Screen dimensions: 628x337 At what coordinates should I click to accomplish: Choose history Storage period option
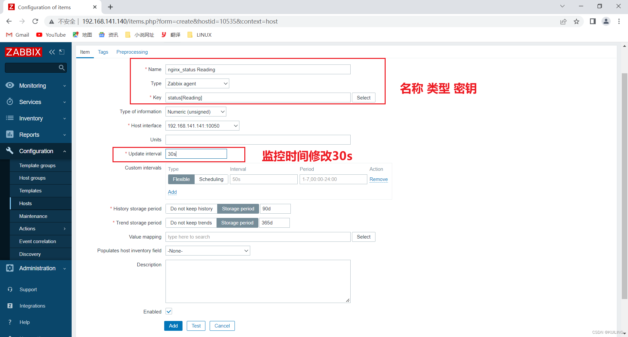point(238,209)
